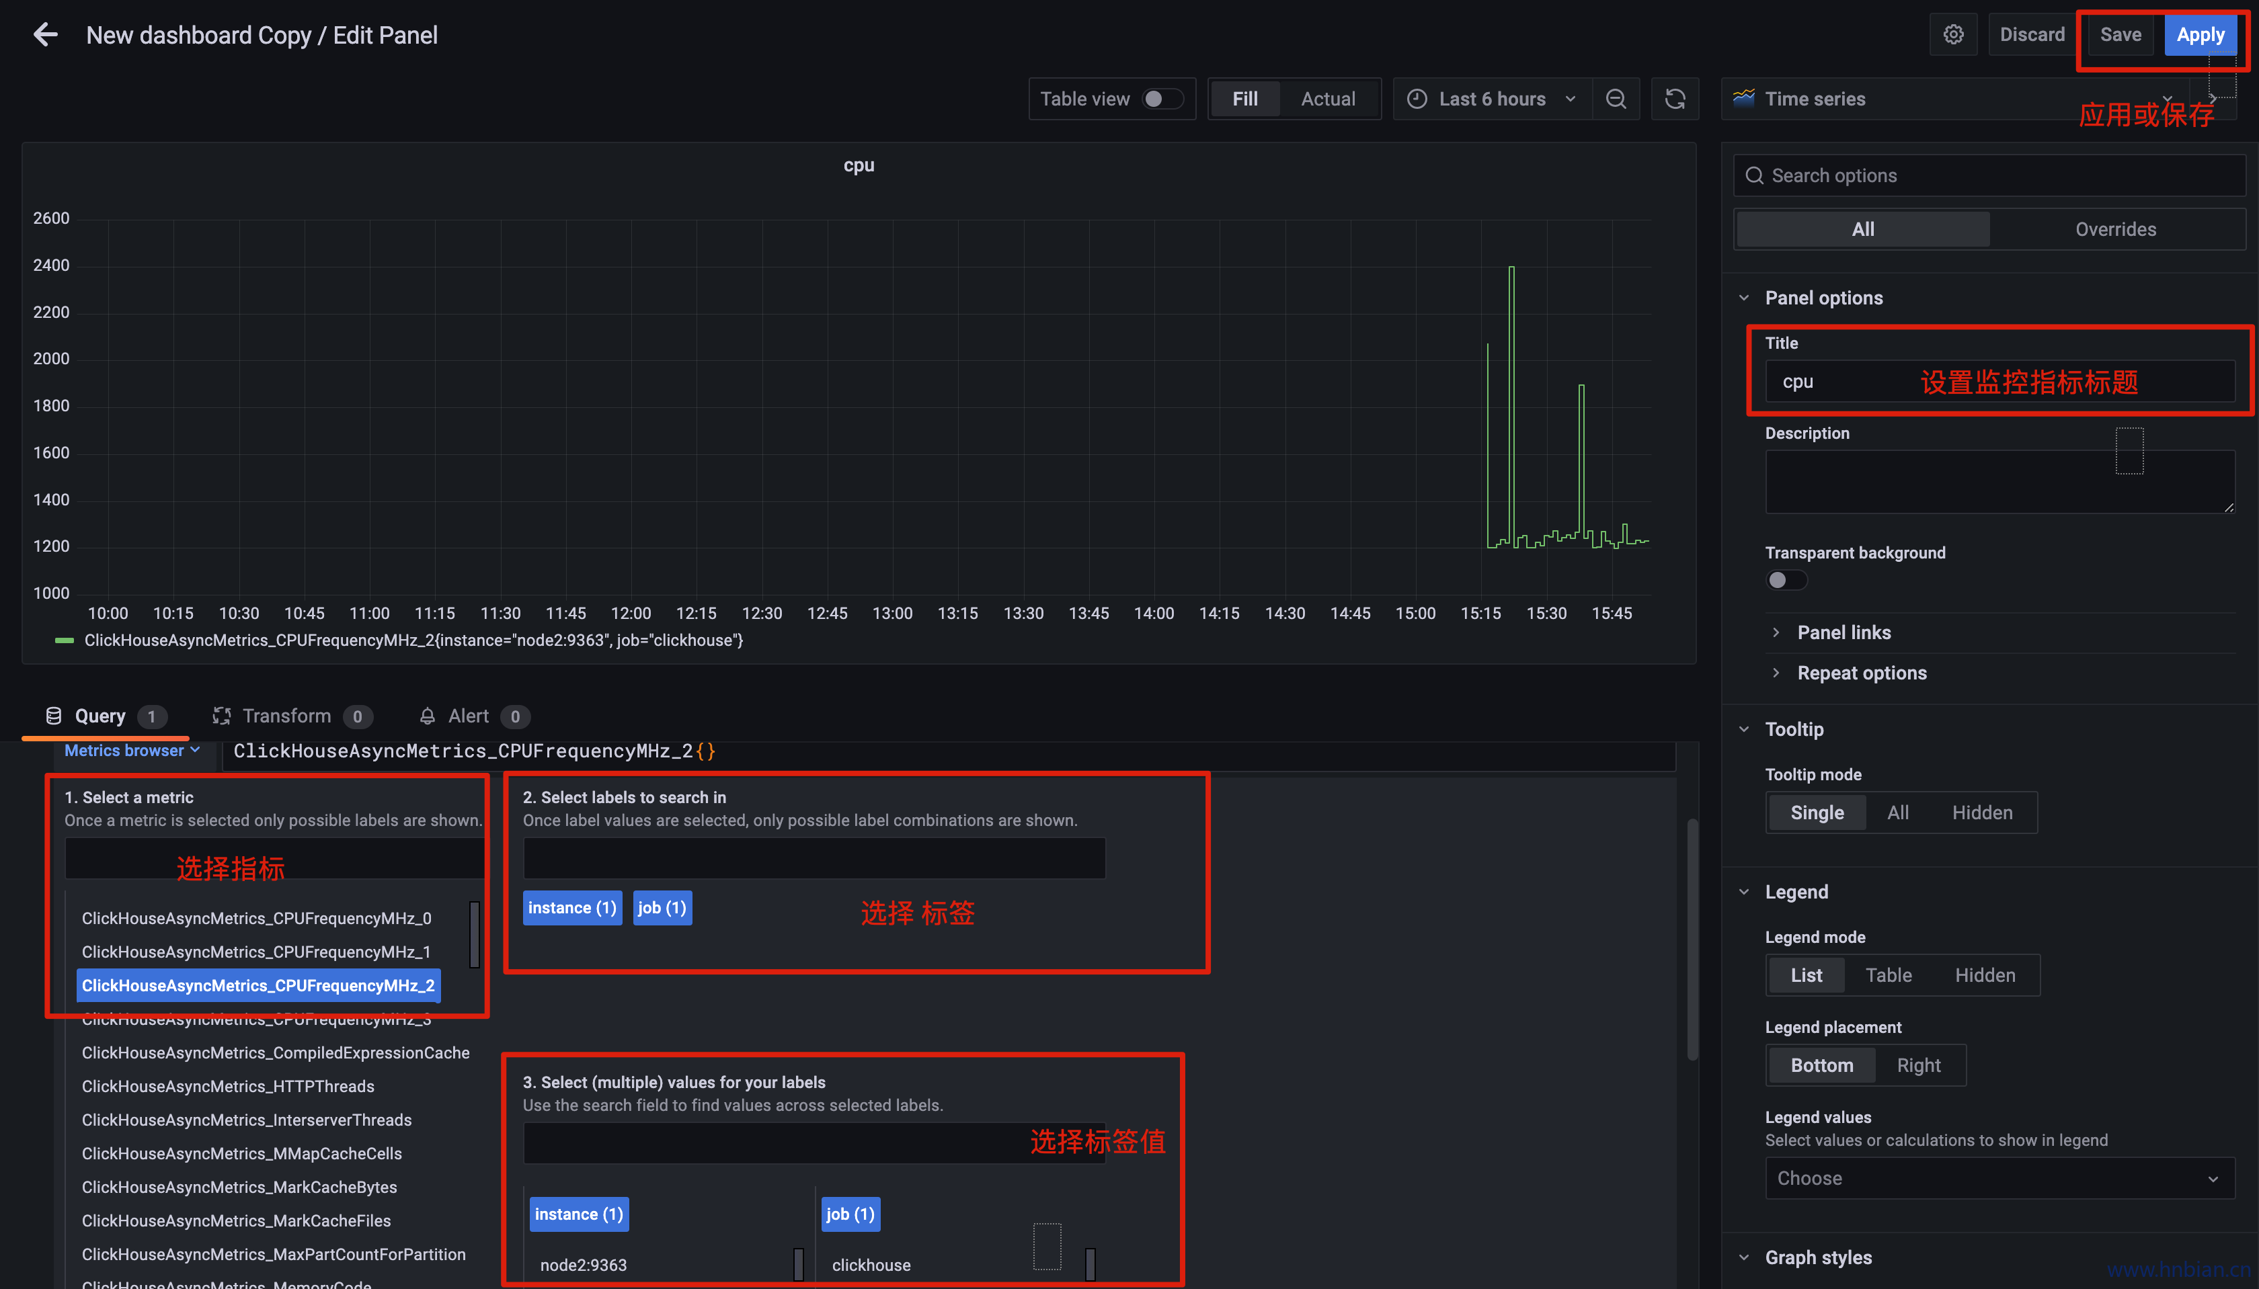Image resolution: width=2259 pixels, height=1289 pixels.
Task: Select All tooltip mode
Action: [1897, 813]
